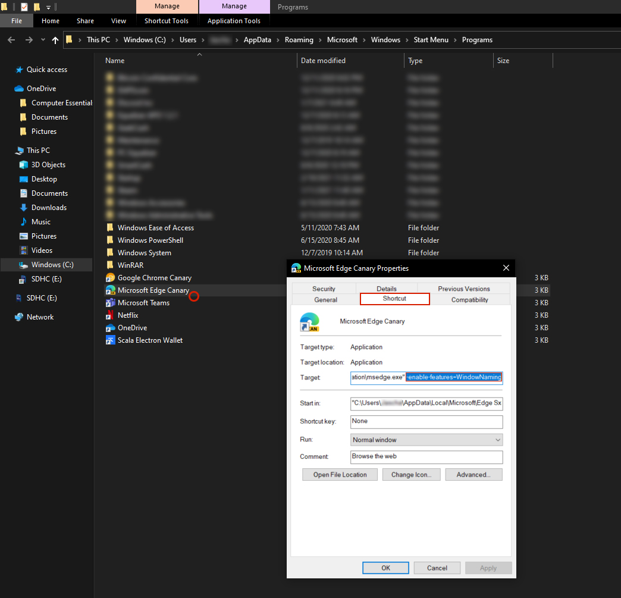Select the OneDrive cloud icon in sidebar
This screenshot has width=621, height=598.
tap(19, 89)
